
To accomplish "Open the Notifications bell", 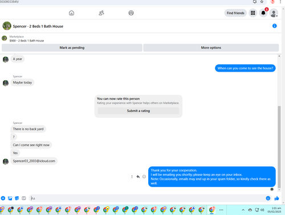I will click(263, 13).
